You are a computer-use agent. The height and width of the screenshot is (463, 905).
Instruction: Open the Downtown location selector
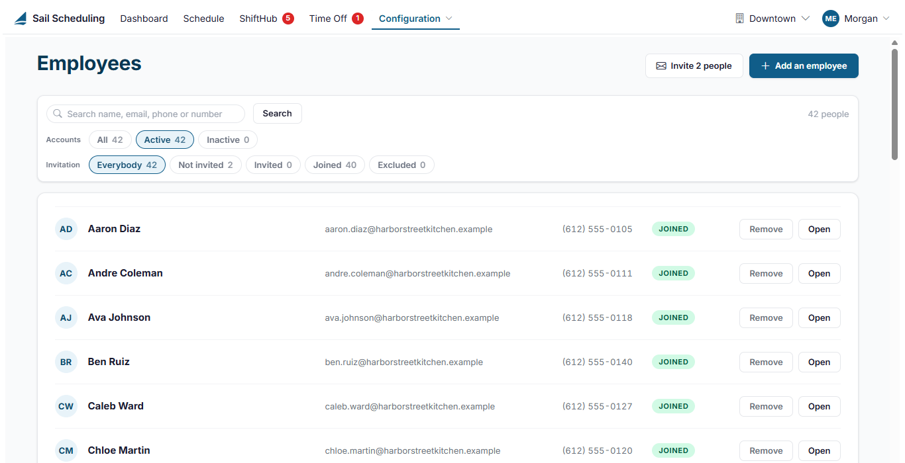coord(772,19)
